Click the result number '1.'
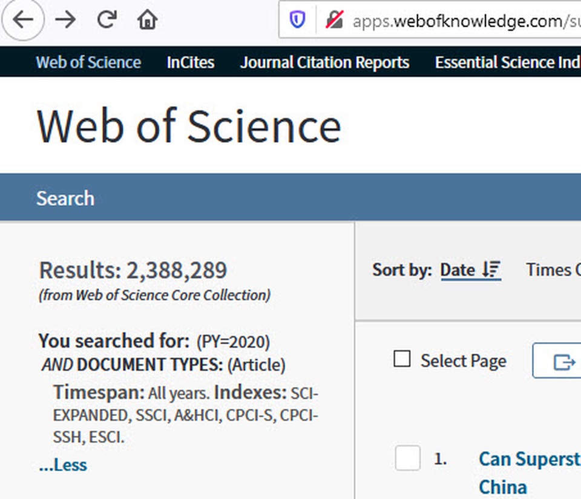The image size is (581, 499). tap(440, 459)
